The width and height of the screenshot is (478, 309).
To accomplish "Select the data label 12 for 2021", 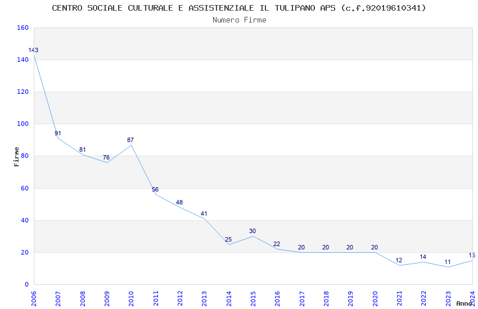I will [x=399, y=260].
